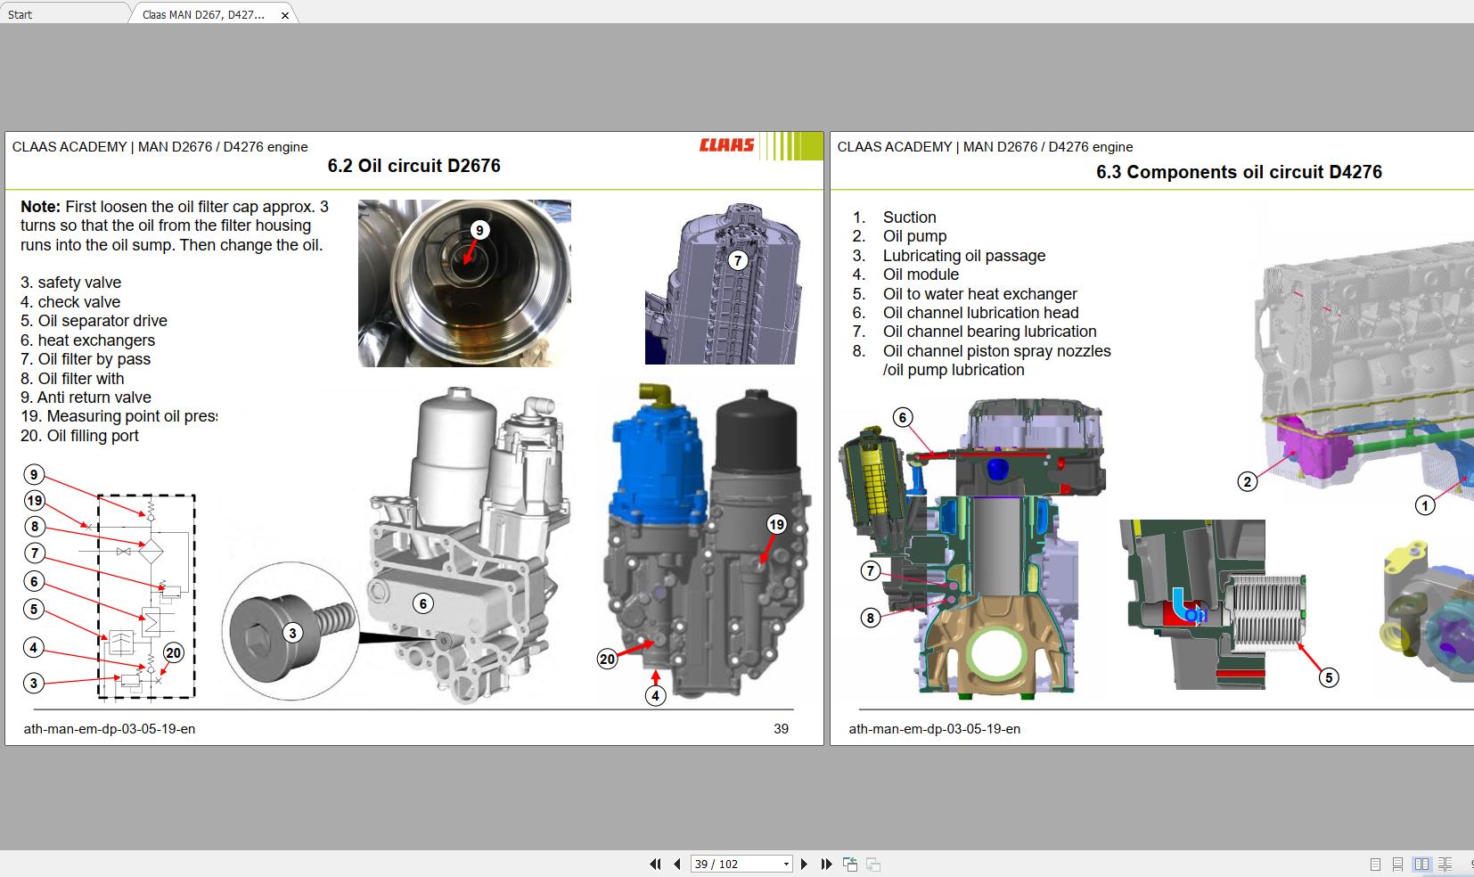Advance to the next page
The width and height of the screenshot is (1474, 877).
tap(804, 864)
